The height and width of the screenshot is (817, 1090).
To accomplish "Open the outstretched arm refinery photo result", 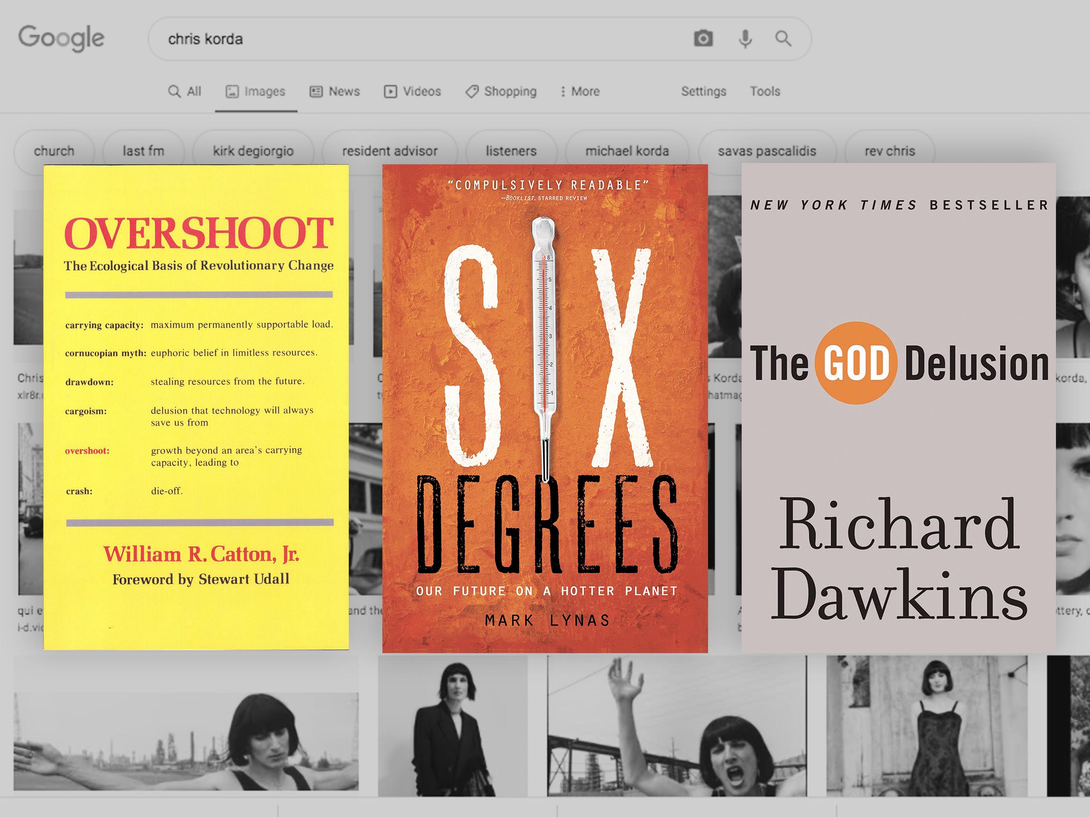I will 186,741.
